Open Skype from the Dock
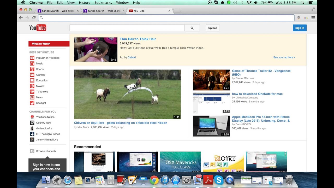334x188 pixels. tap(219, 180)
